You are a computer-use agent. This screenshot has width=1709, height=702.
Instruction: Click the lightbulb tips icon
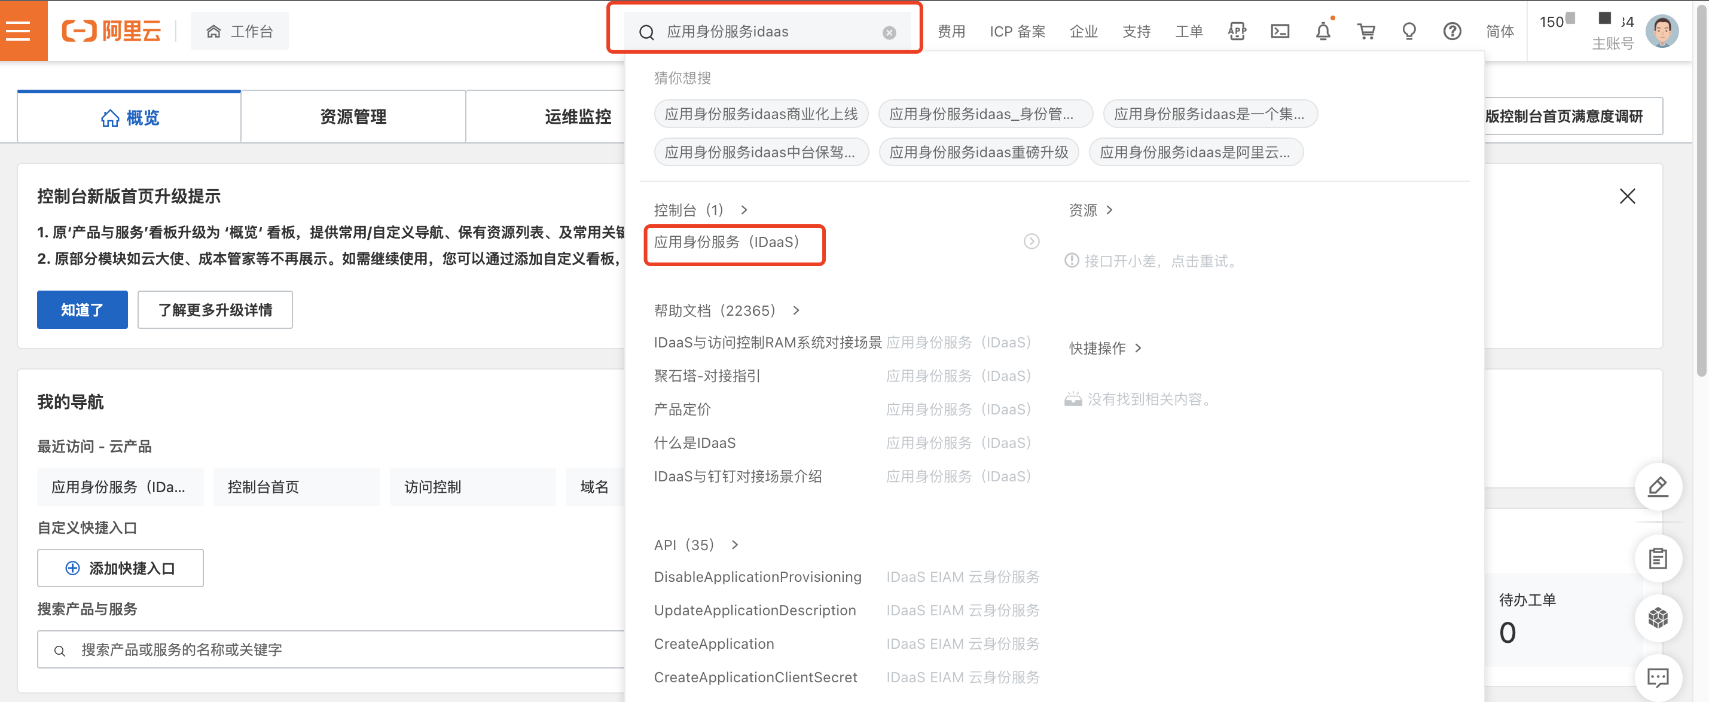coord(1409,31)
